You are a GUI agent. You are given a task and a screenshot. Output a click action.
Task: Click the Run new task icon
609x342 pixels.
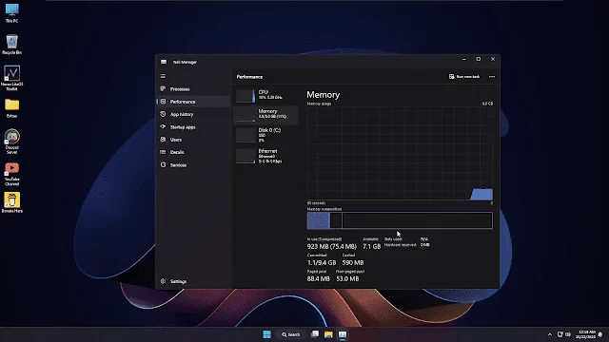pos(451,76)
